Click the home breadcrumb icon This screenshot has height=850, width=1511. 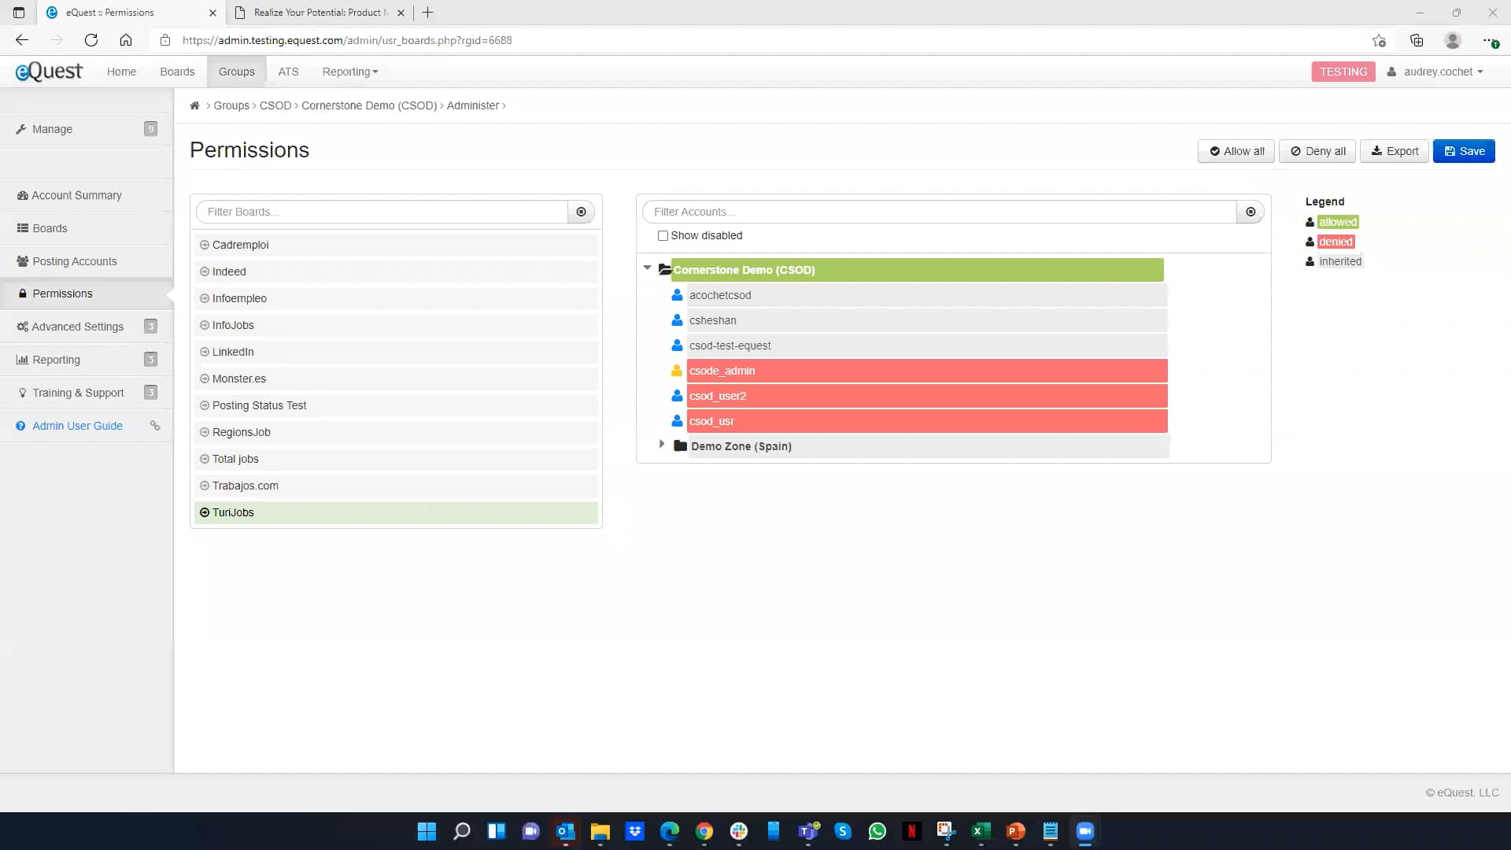(x=194, y=105)
